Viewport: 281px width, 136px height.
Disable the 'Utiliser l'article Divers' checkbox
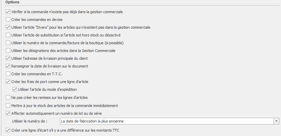[x=8, y=27]
